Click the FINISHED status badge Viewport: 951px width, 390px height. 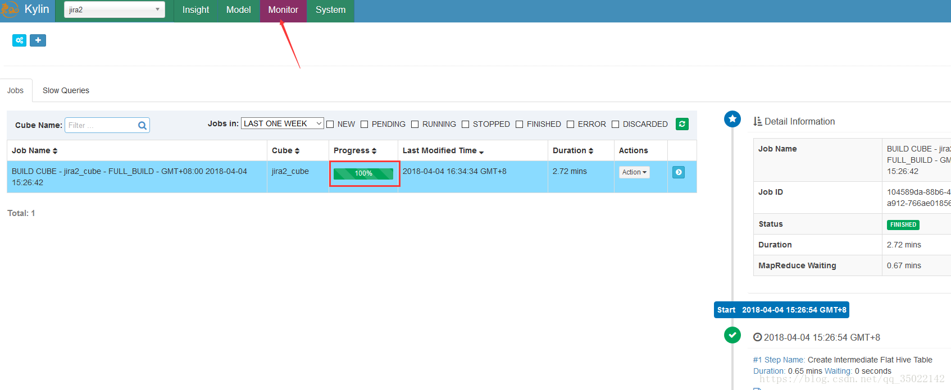point(903,224)
